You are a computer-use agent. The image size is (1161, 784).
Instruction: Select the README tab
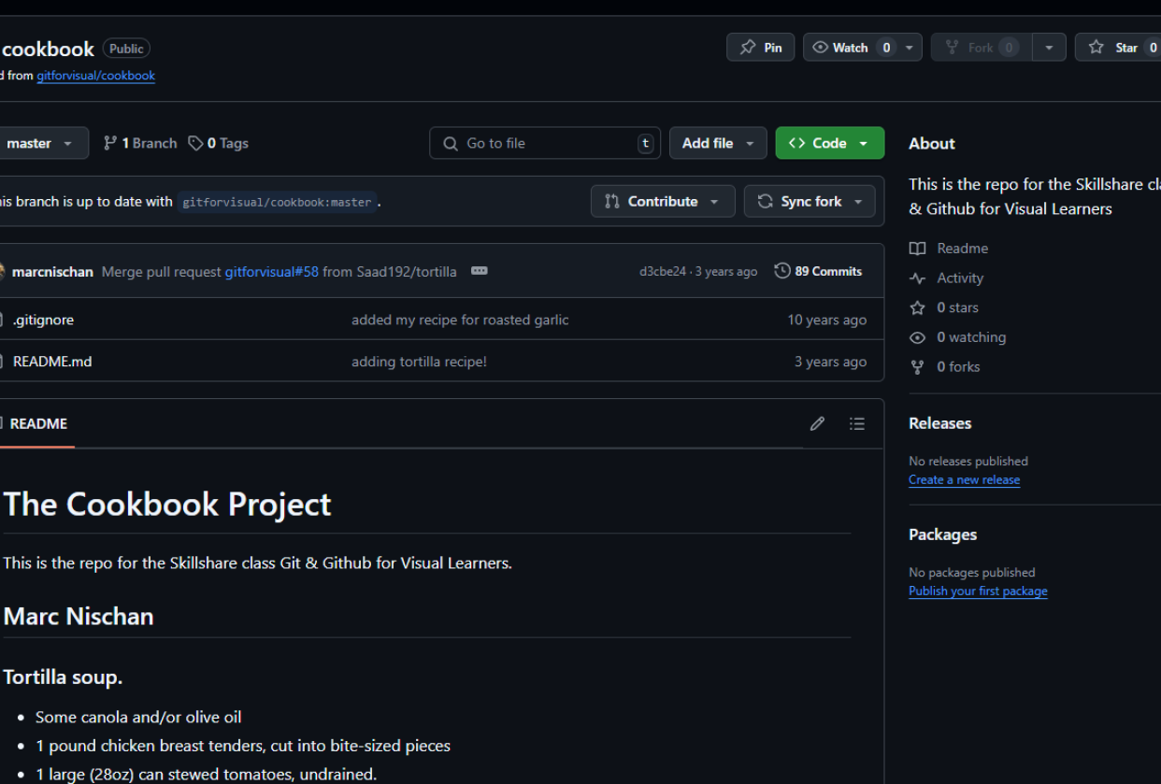(36, 424)
